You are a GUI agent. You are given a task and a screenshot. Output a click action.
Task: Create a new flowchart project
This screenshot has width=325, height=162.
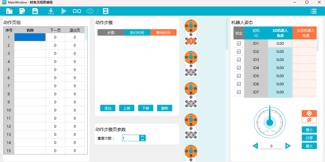(9, 11)
